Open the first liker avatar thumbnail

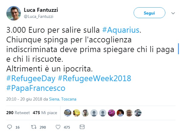(68, 113)
